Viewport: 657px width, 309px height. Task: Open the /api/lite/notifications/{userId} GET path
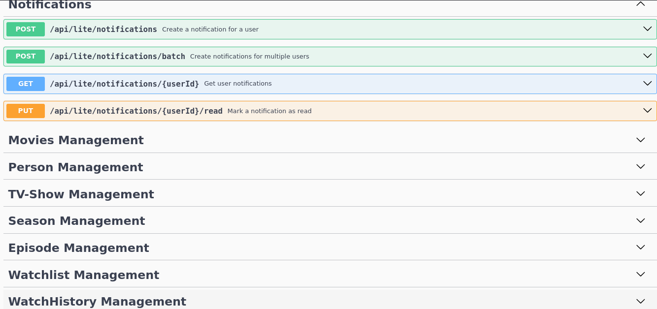point(124,84)
